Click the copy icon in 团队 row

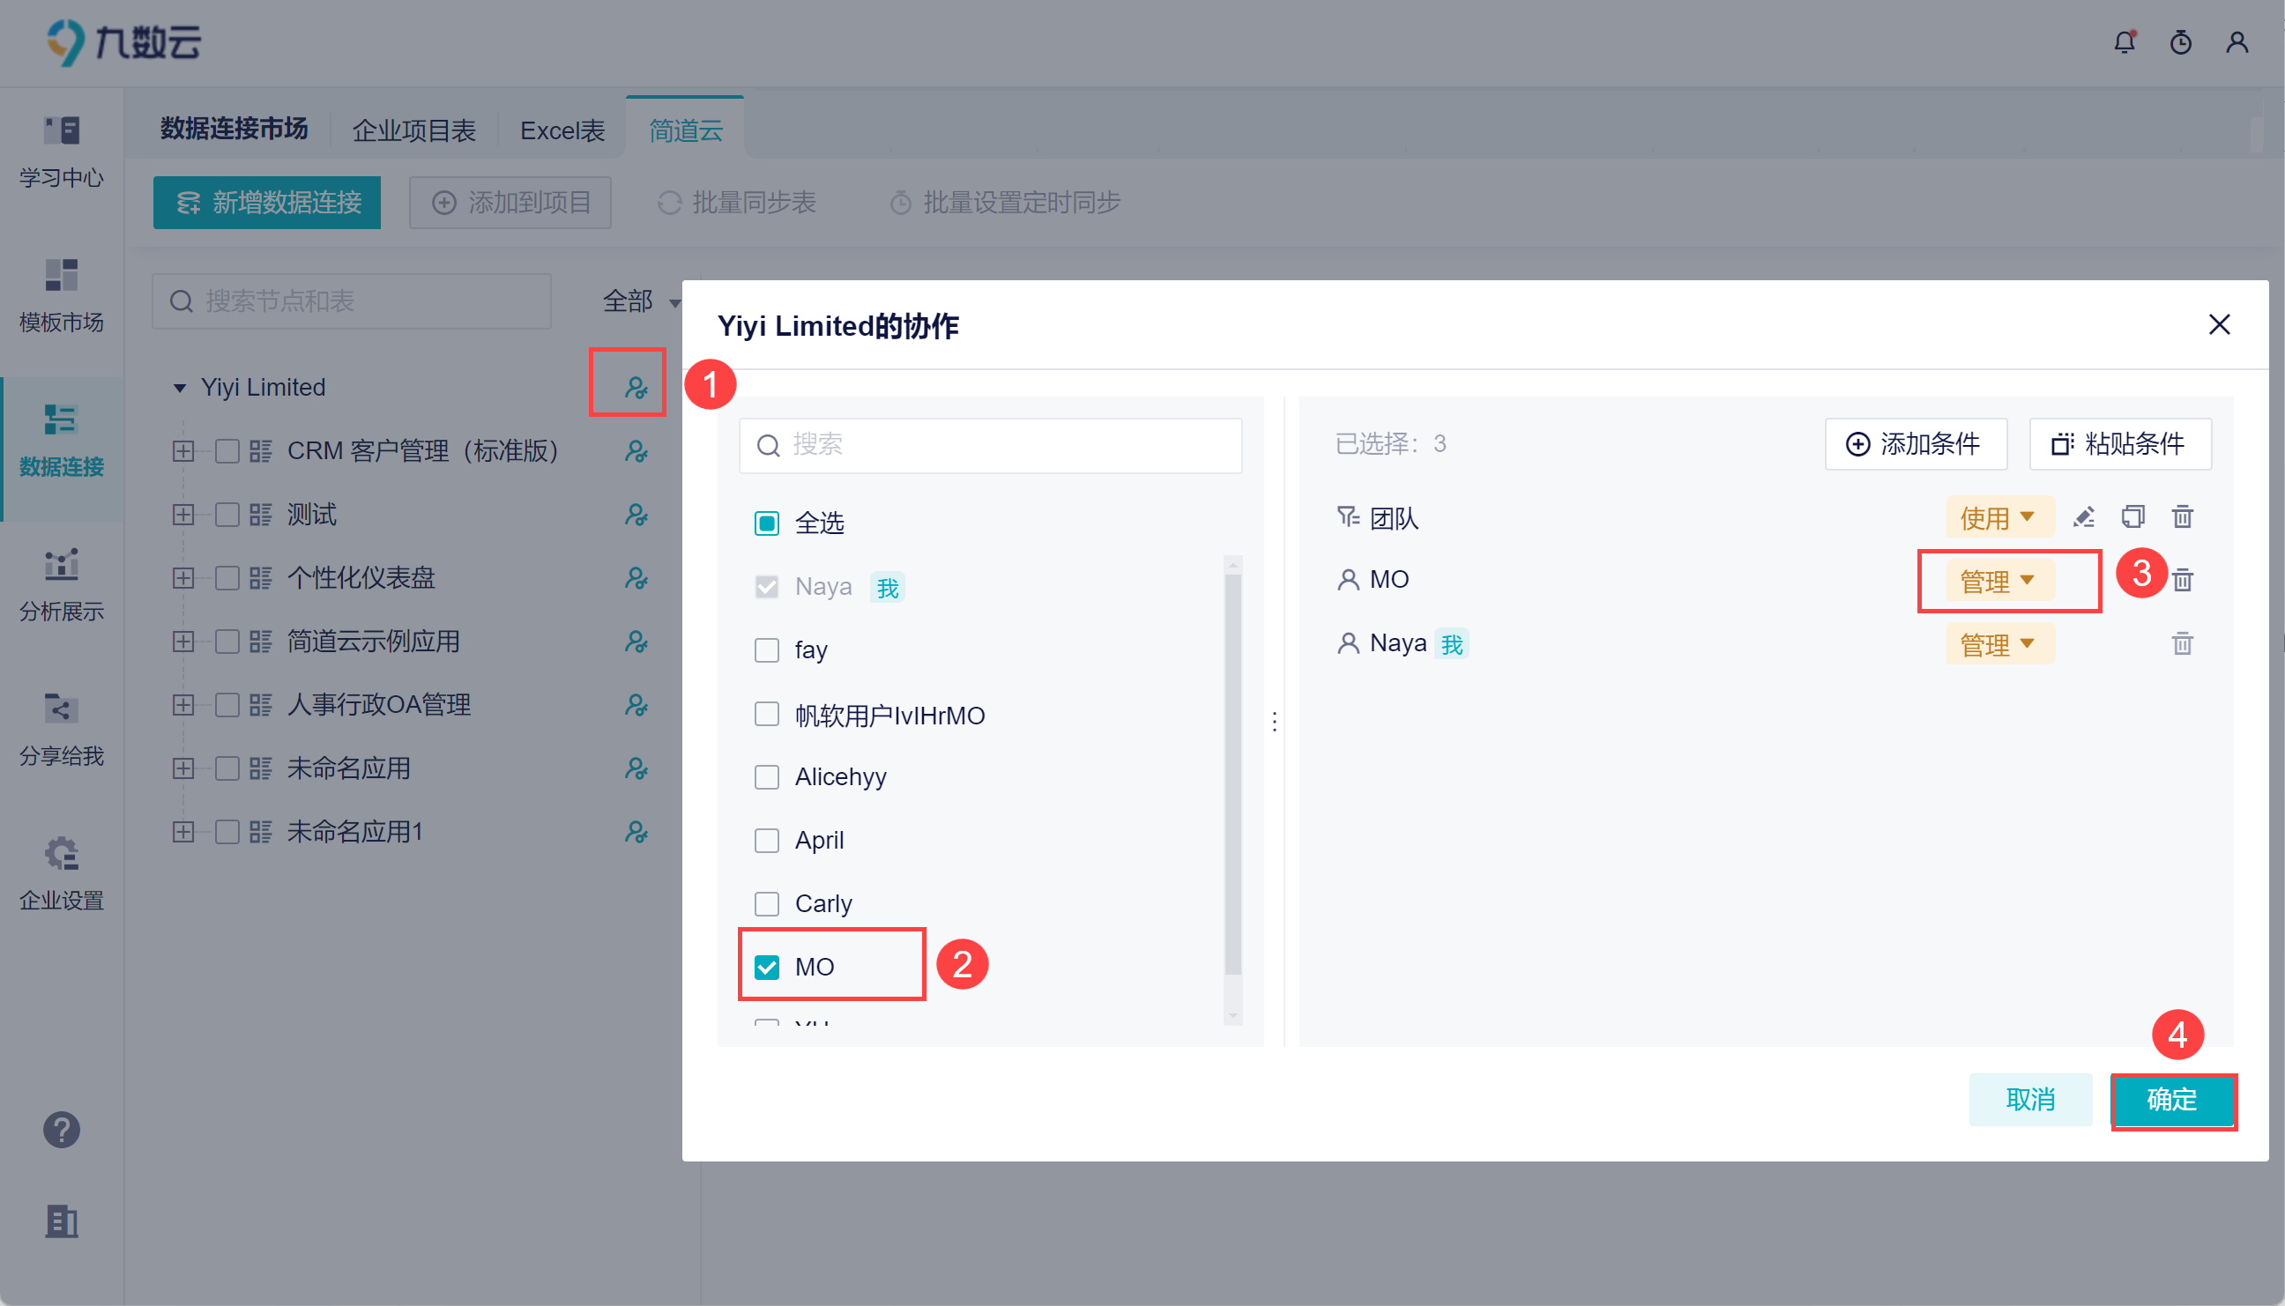[x=2132, y=517]
